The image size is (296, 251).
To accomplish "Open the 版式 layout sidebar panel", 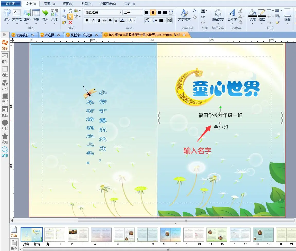I will pyautogui.click(x=5, y=98).
